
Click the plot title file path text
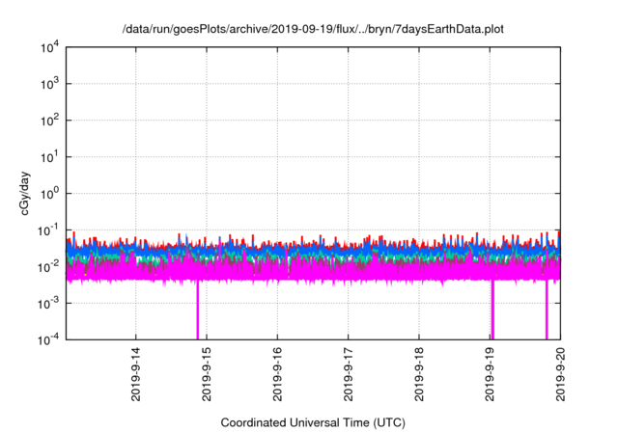click(x=313, y=29)
